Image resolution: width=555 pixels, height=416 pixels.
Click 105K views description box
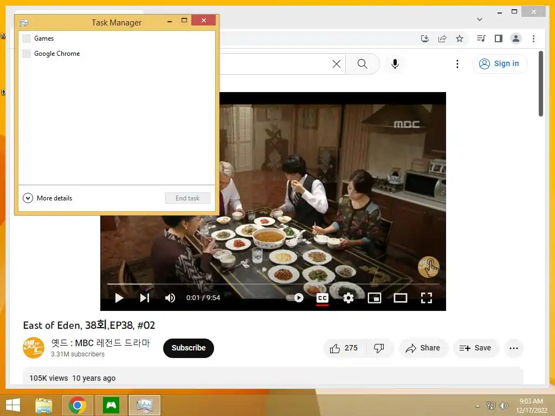[273, 376]
